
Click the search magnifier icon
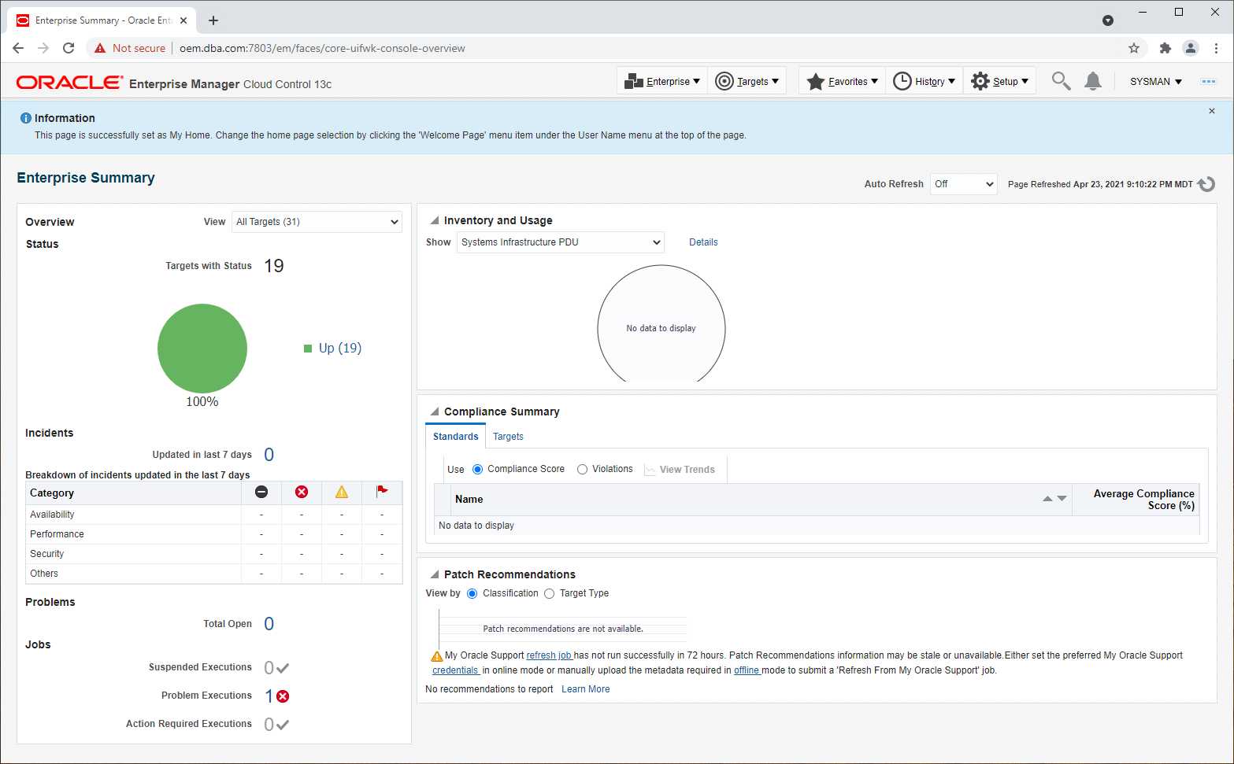1061,81
